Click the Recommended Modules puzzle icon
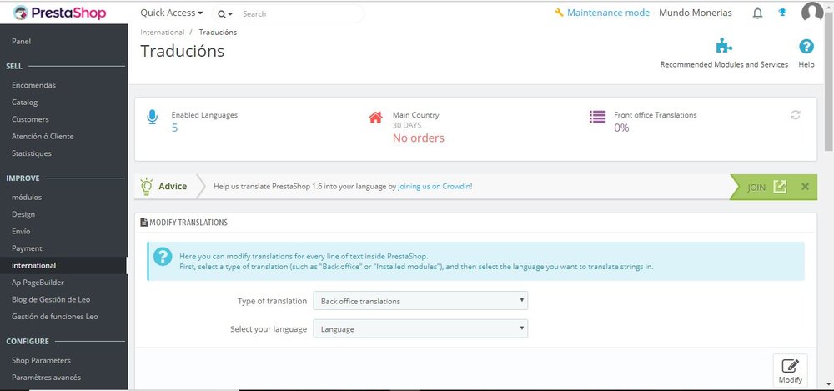This screenshot has height=391, width=834. [x=724, y=47]
